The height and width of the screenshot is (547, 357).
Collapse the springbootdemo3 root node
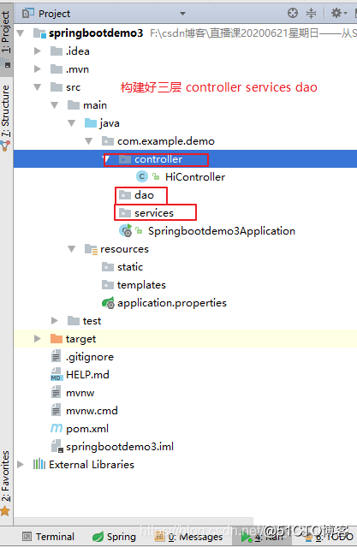coord(21,33)
